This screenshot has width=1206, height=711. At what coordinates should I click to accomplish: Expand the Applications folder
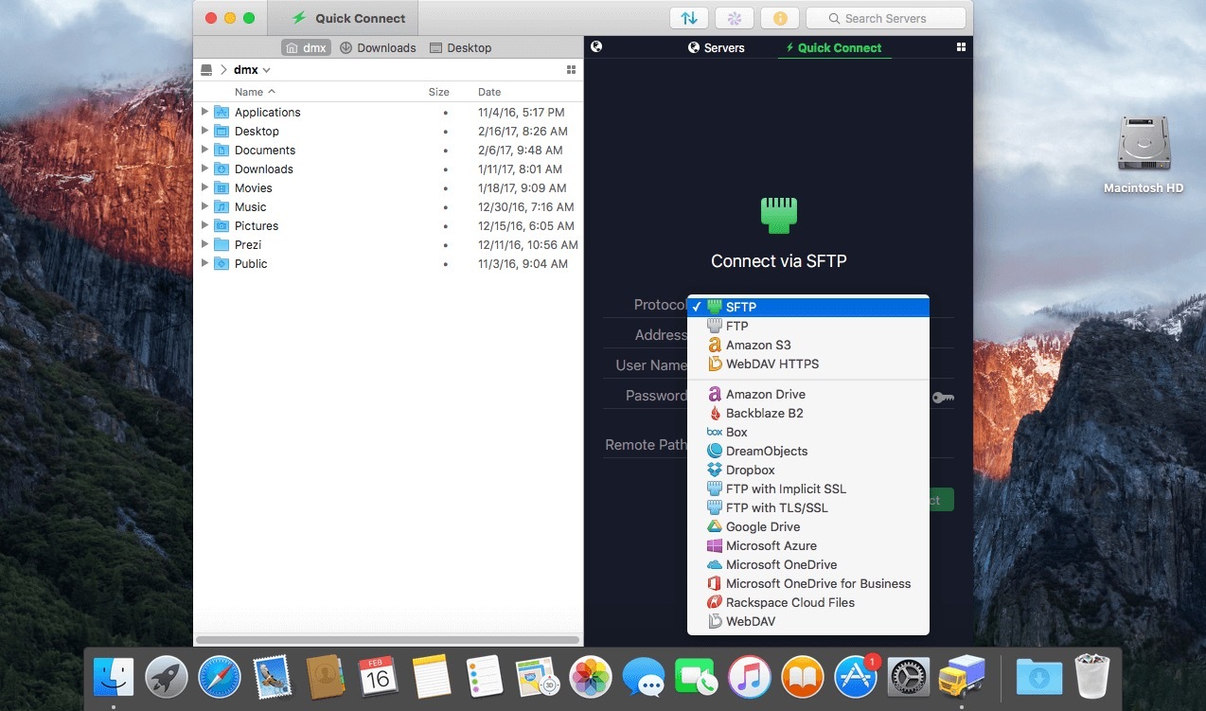(x=204, y=112)
